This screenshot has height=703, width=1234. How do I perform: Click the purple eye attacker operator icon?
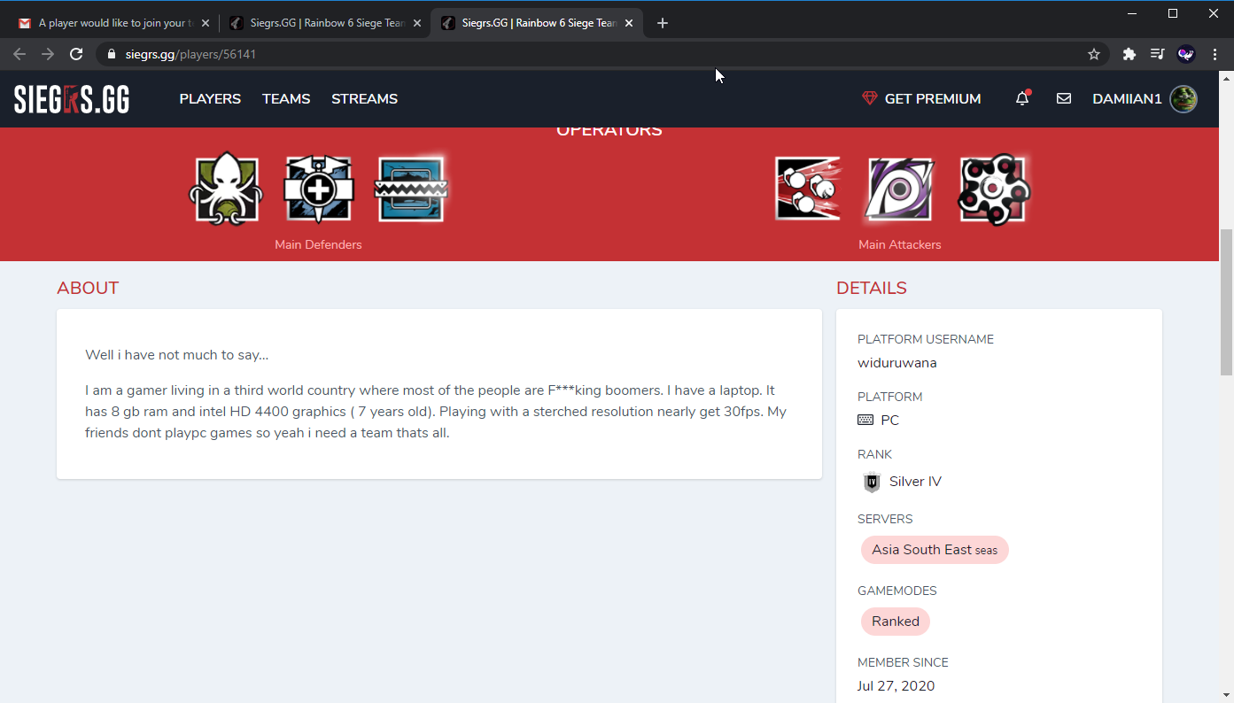click(899, 189)
